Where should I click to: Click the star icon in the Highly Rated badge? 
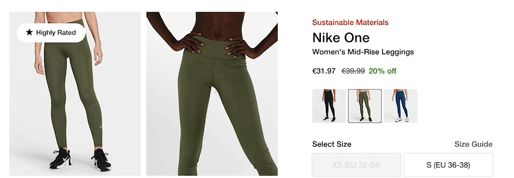click(x=29, y=32)
